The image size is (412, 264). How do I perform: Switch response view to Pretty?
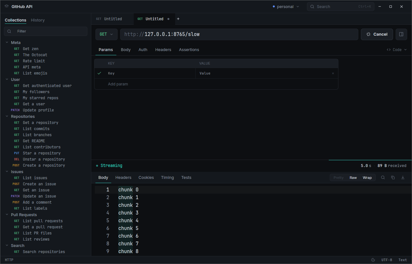tap(338, 178)
